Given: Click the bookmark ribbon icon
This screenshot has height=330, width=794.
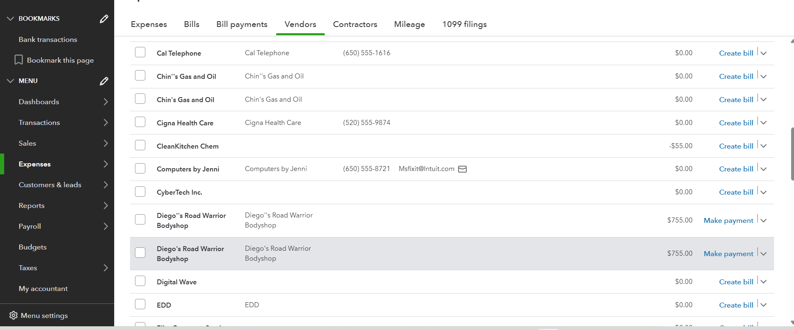Looking at the screenshot, I should [18, 60].
